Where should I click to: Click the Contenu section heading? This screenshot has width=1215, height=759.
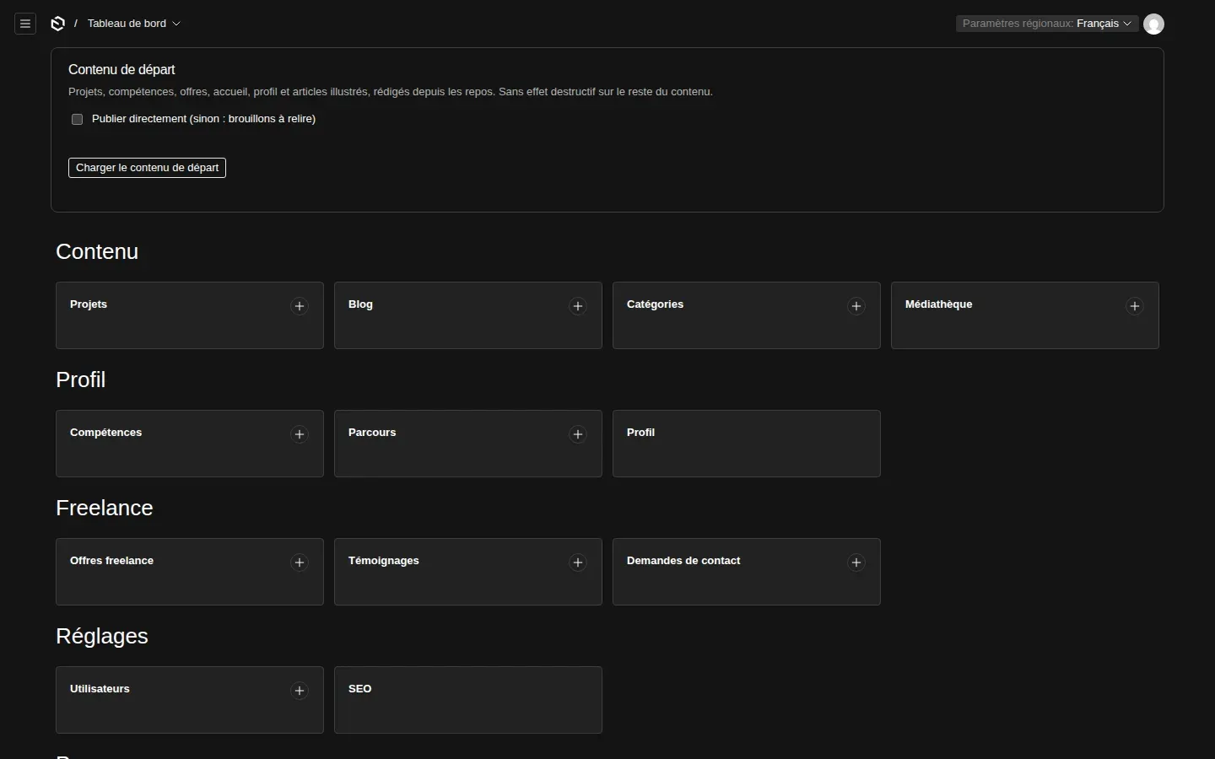[x=97, y=252]
